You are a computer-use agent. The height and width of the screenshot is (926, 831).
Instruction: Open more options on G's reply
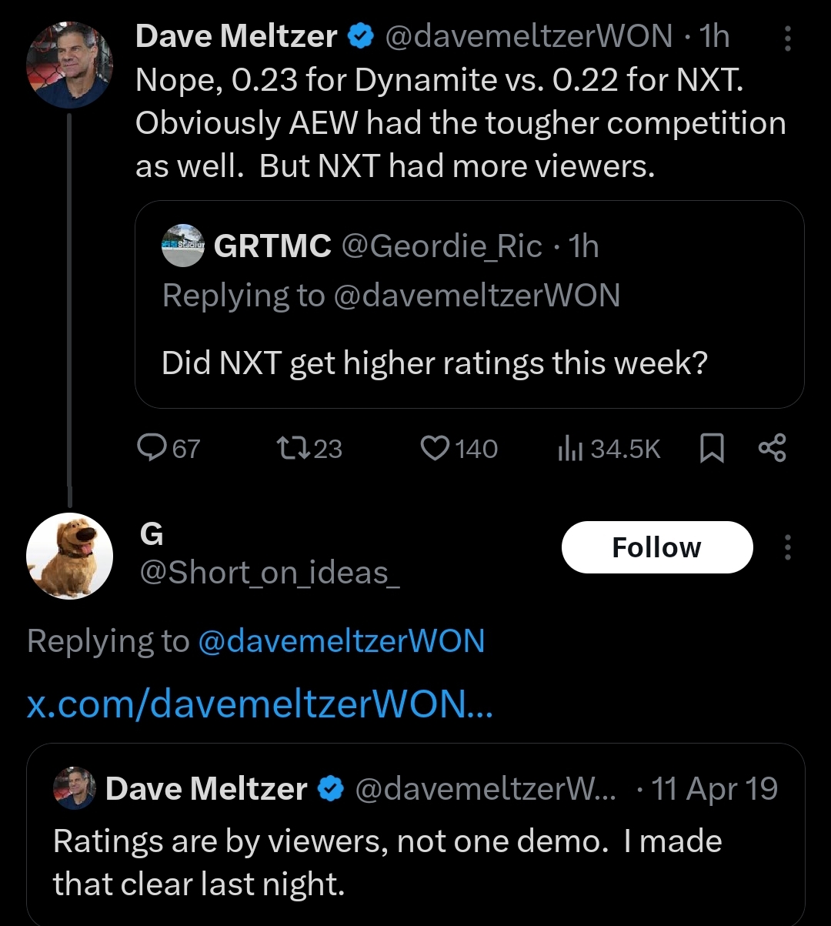786,547
